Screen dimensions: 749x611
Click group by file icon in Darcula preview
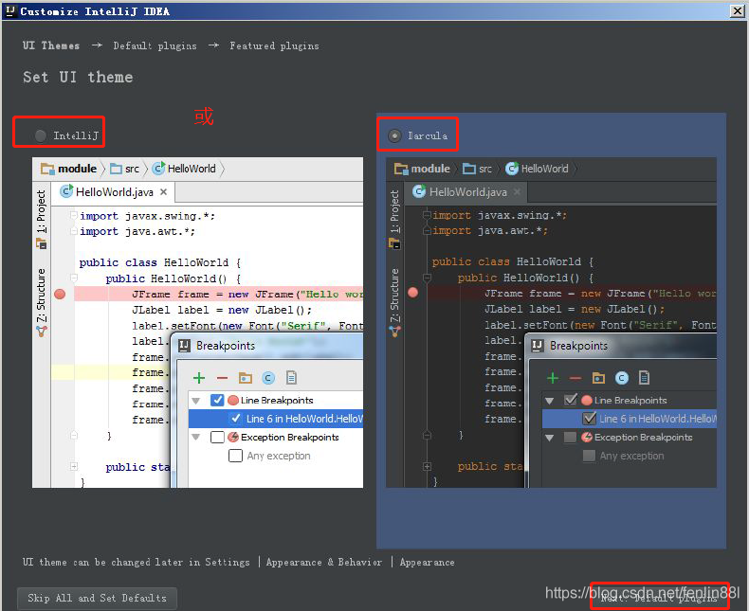[x=645, y=378]
